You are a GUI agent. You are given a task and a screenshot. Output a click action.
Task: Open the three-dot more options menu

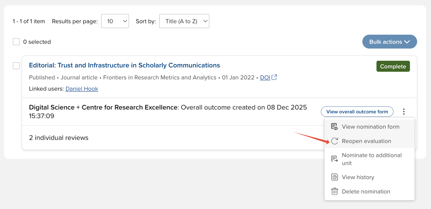click(x=404, y=112)
